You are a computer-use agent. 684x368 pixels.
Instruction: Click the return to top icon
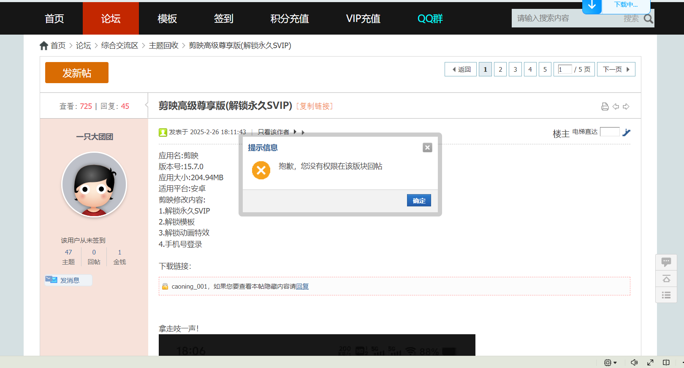(666, 279)
